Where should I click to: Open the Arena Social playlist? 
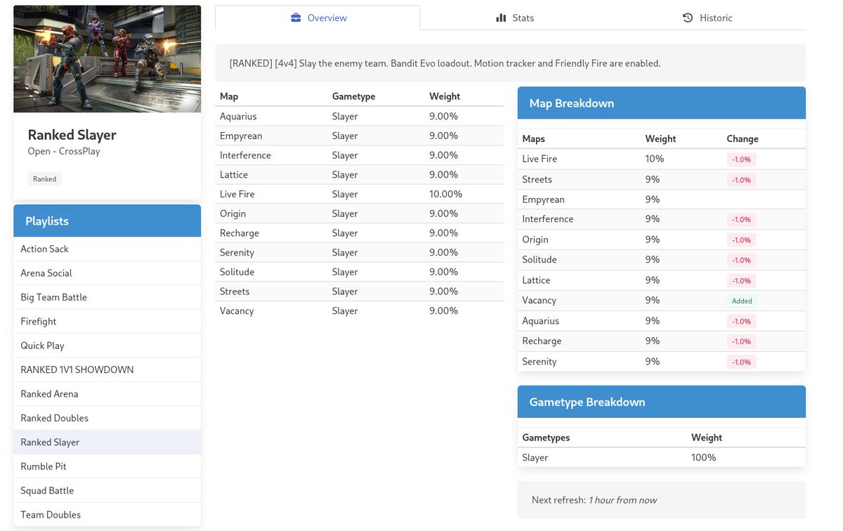[x=107, y=273]
